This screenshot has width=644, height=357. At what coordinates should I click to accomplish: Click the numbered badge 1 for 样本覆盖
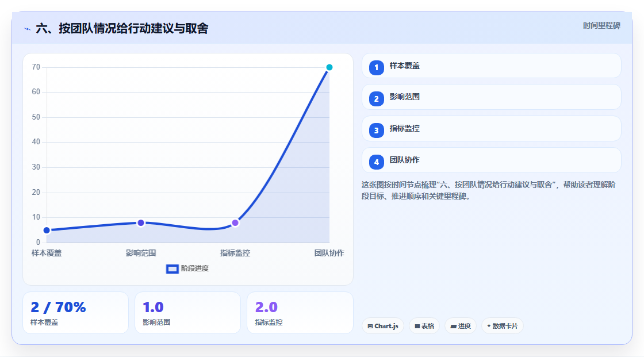coord(376,67)
